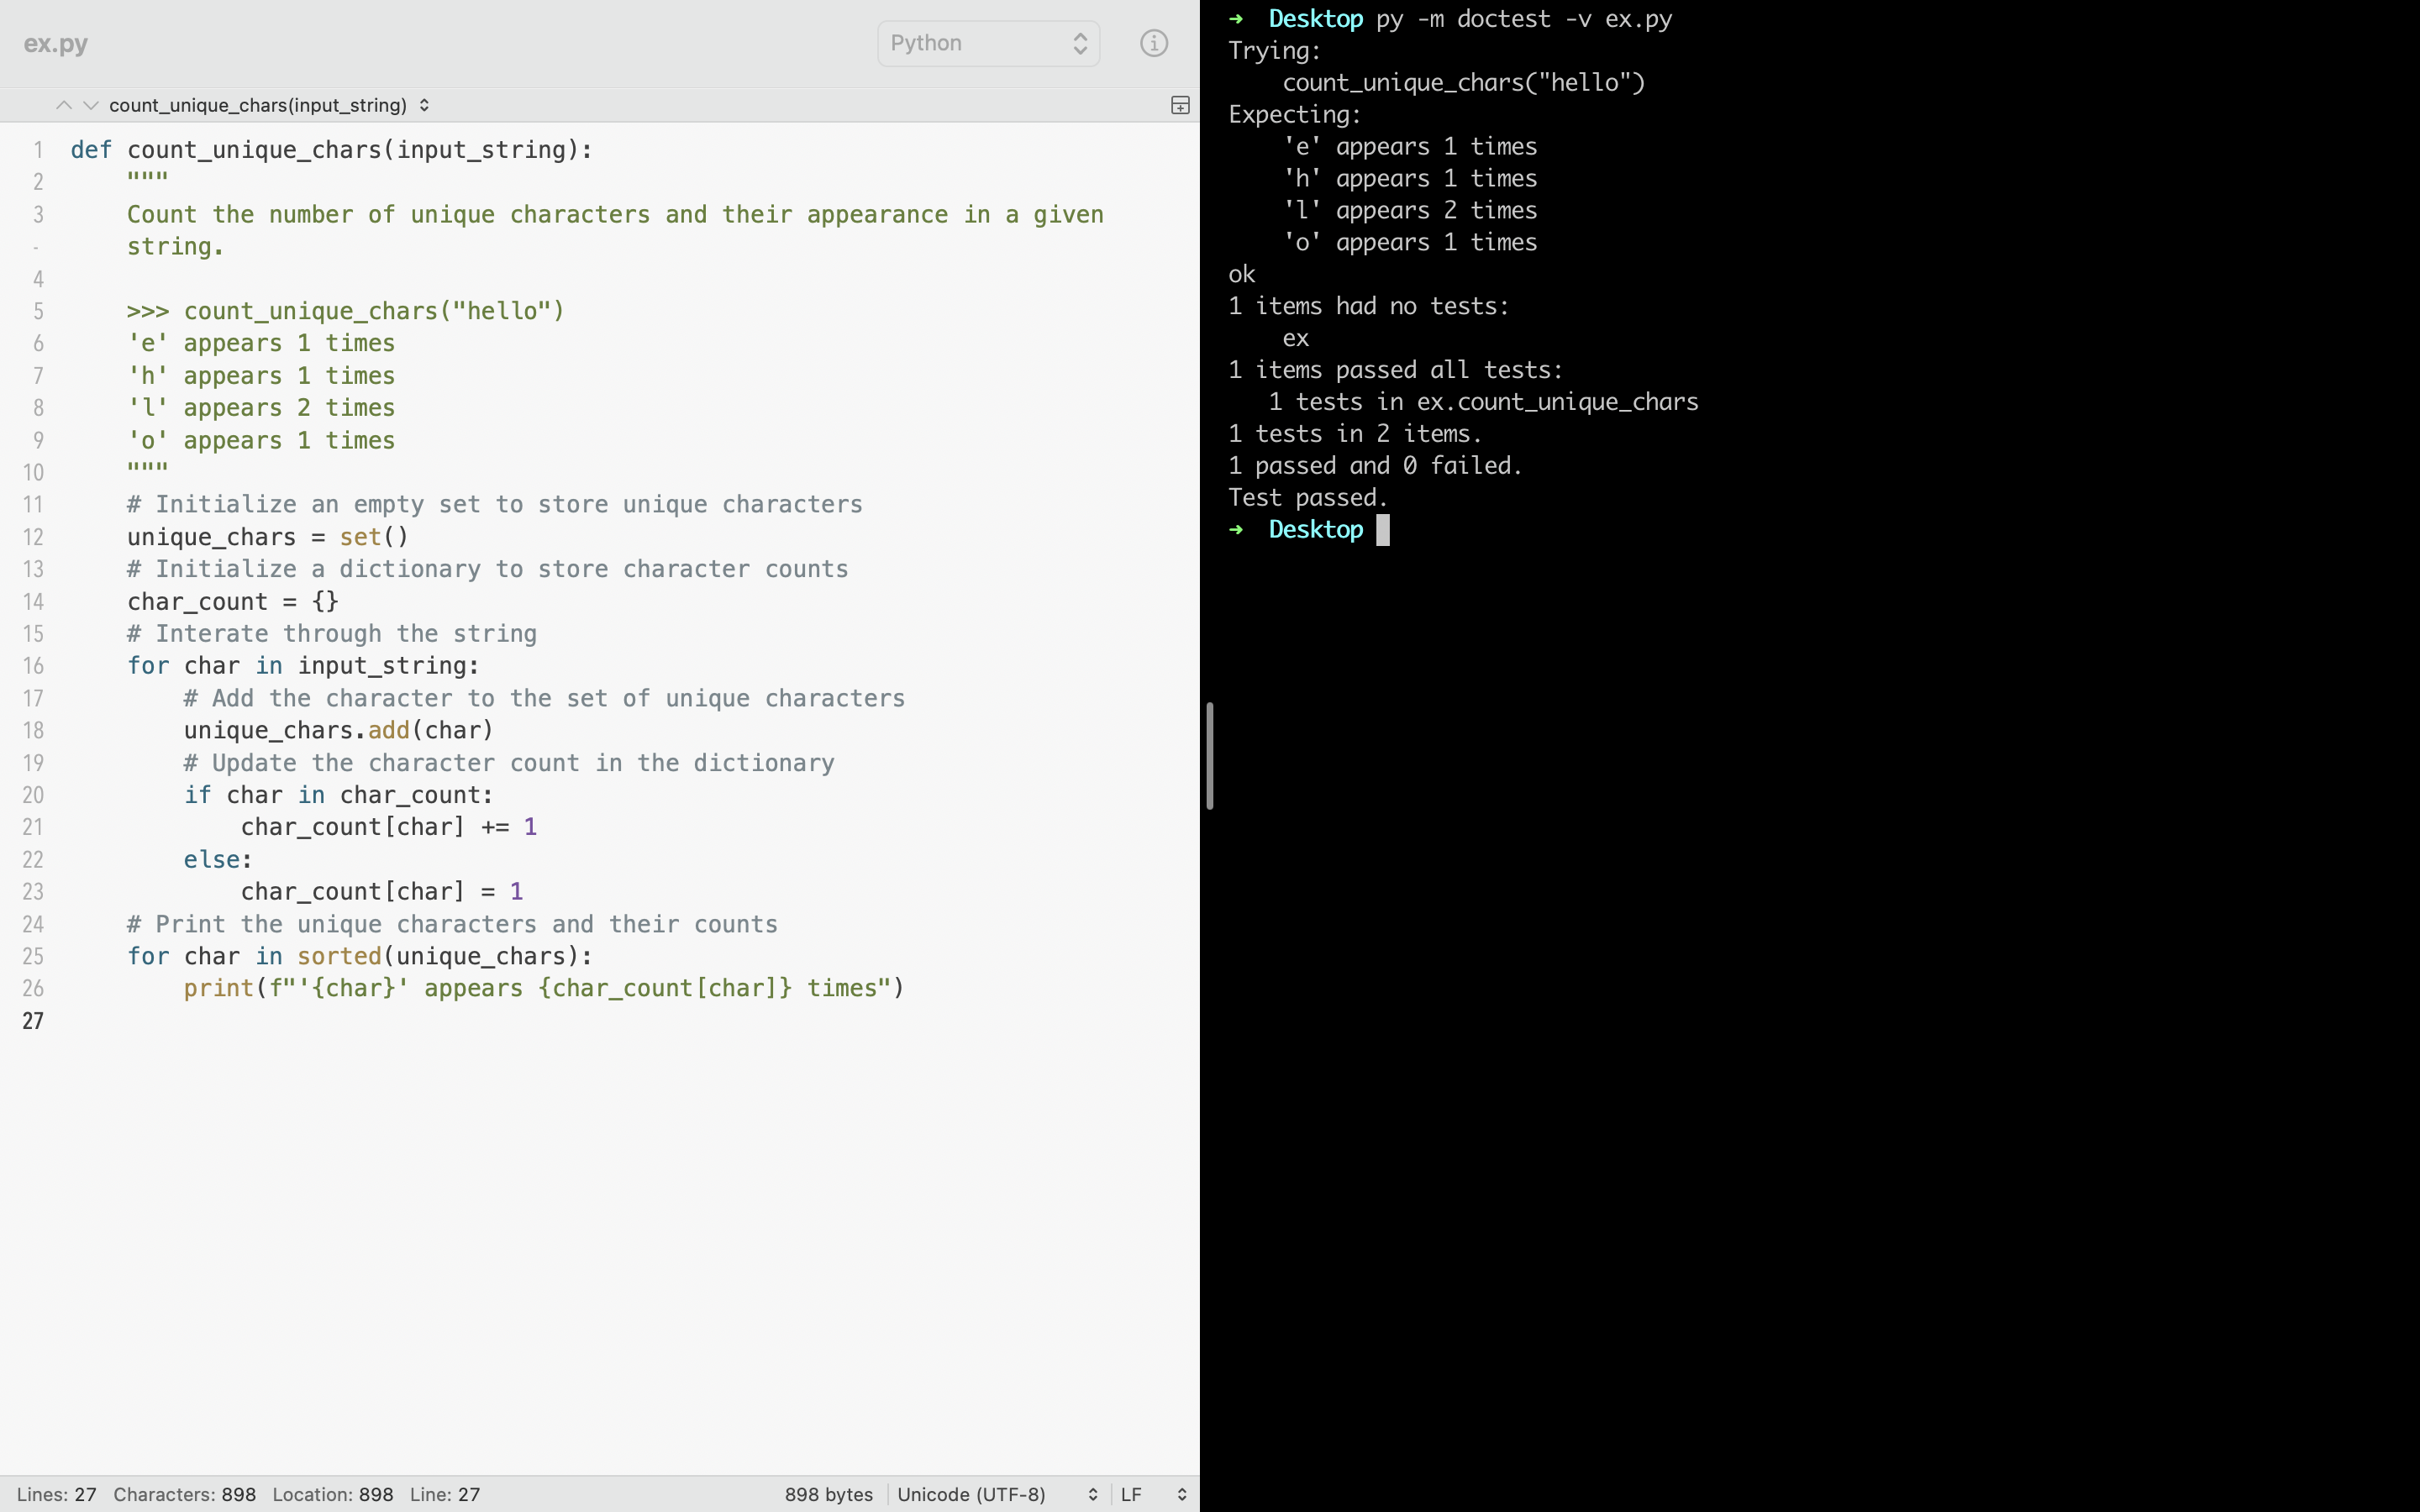2420x1512 pixels.
Task: Click line number 12 in gutter
Action: [x=33, y=537]
